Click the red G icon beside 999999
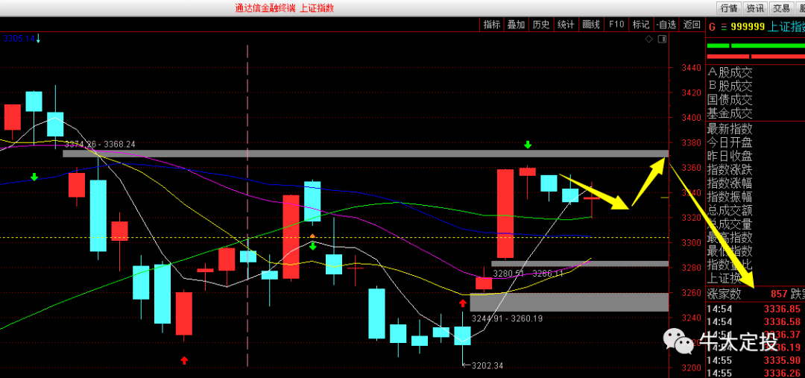This screenshot has width=805, height=378. click(x=710, y=26)
